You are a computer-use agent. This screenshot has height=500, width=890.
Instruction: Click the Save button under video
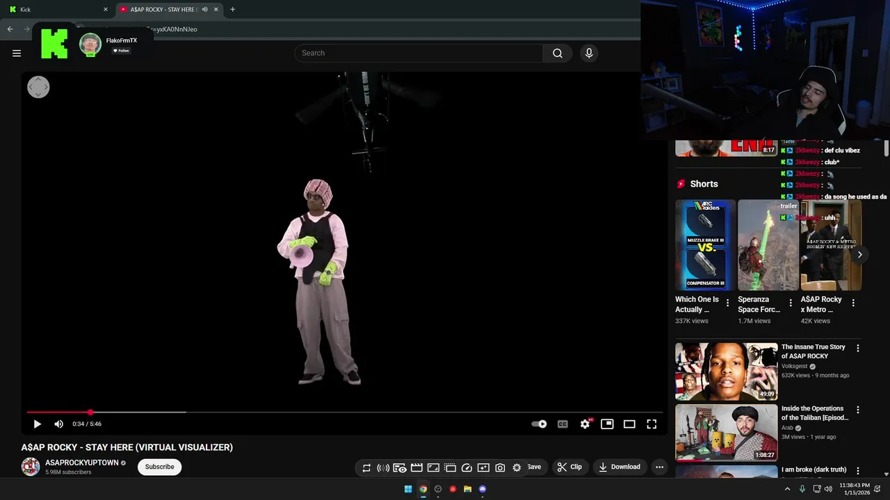(534, 467)
